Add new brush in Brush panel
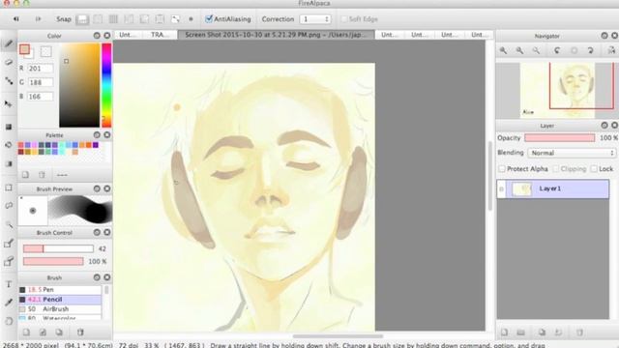This screenshot has width=619, height=348. pos(26,333)
